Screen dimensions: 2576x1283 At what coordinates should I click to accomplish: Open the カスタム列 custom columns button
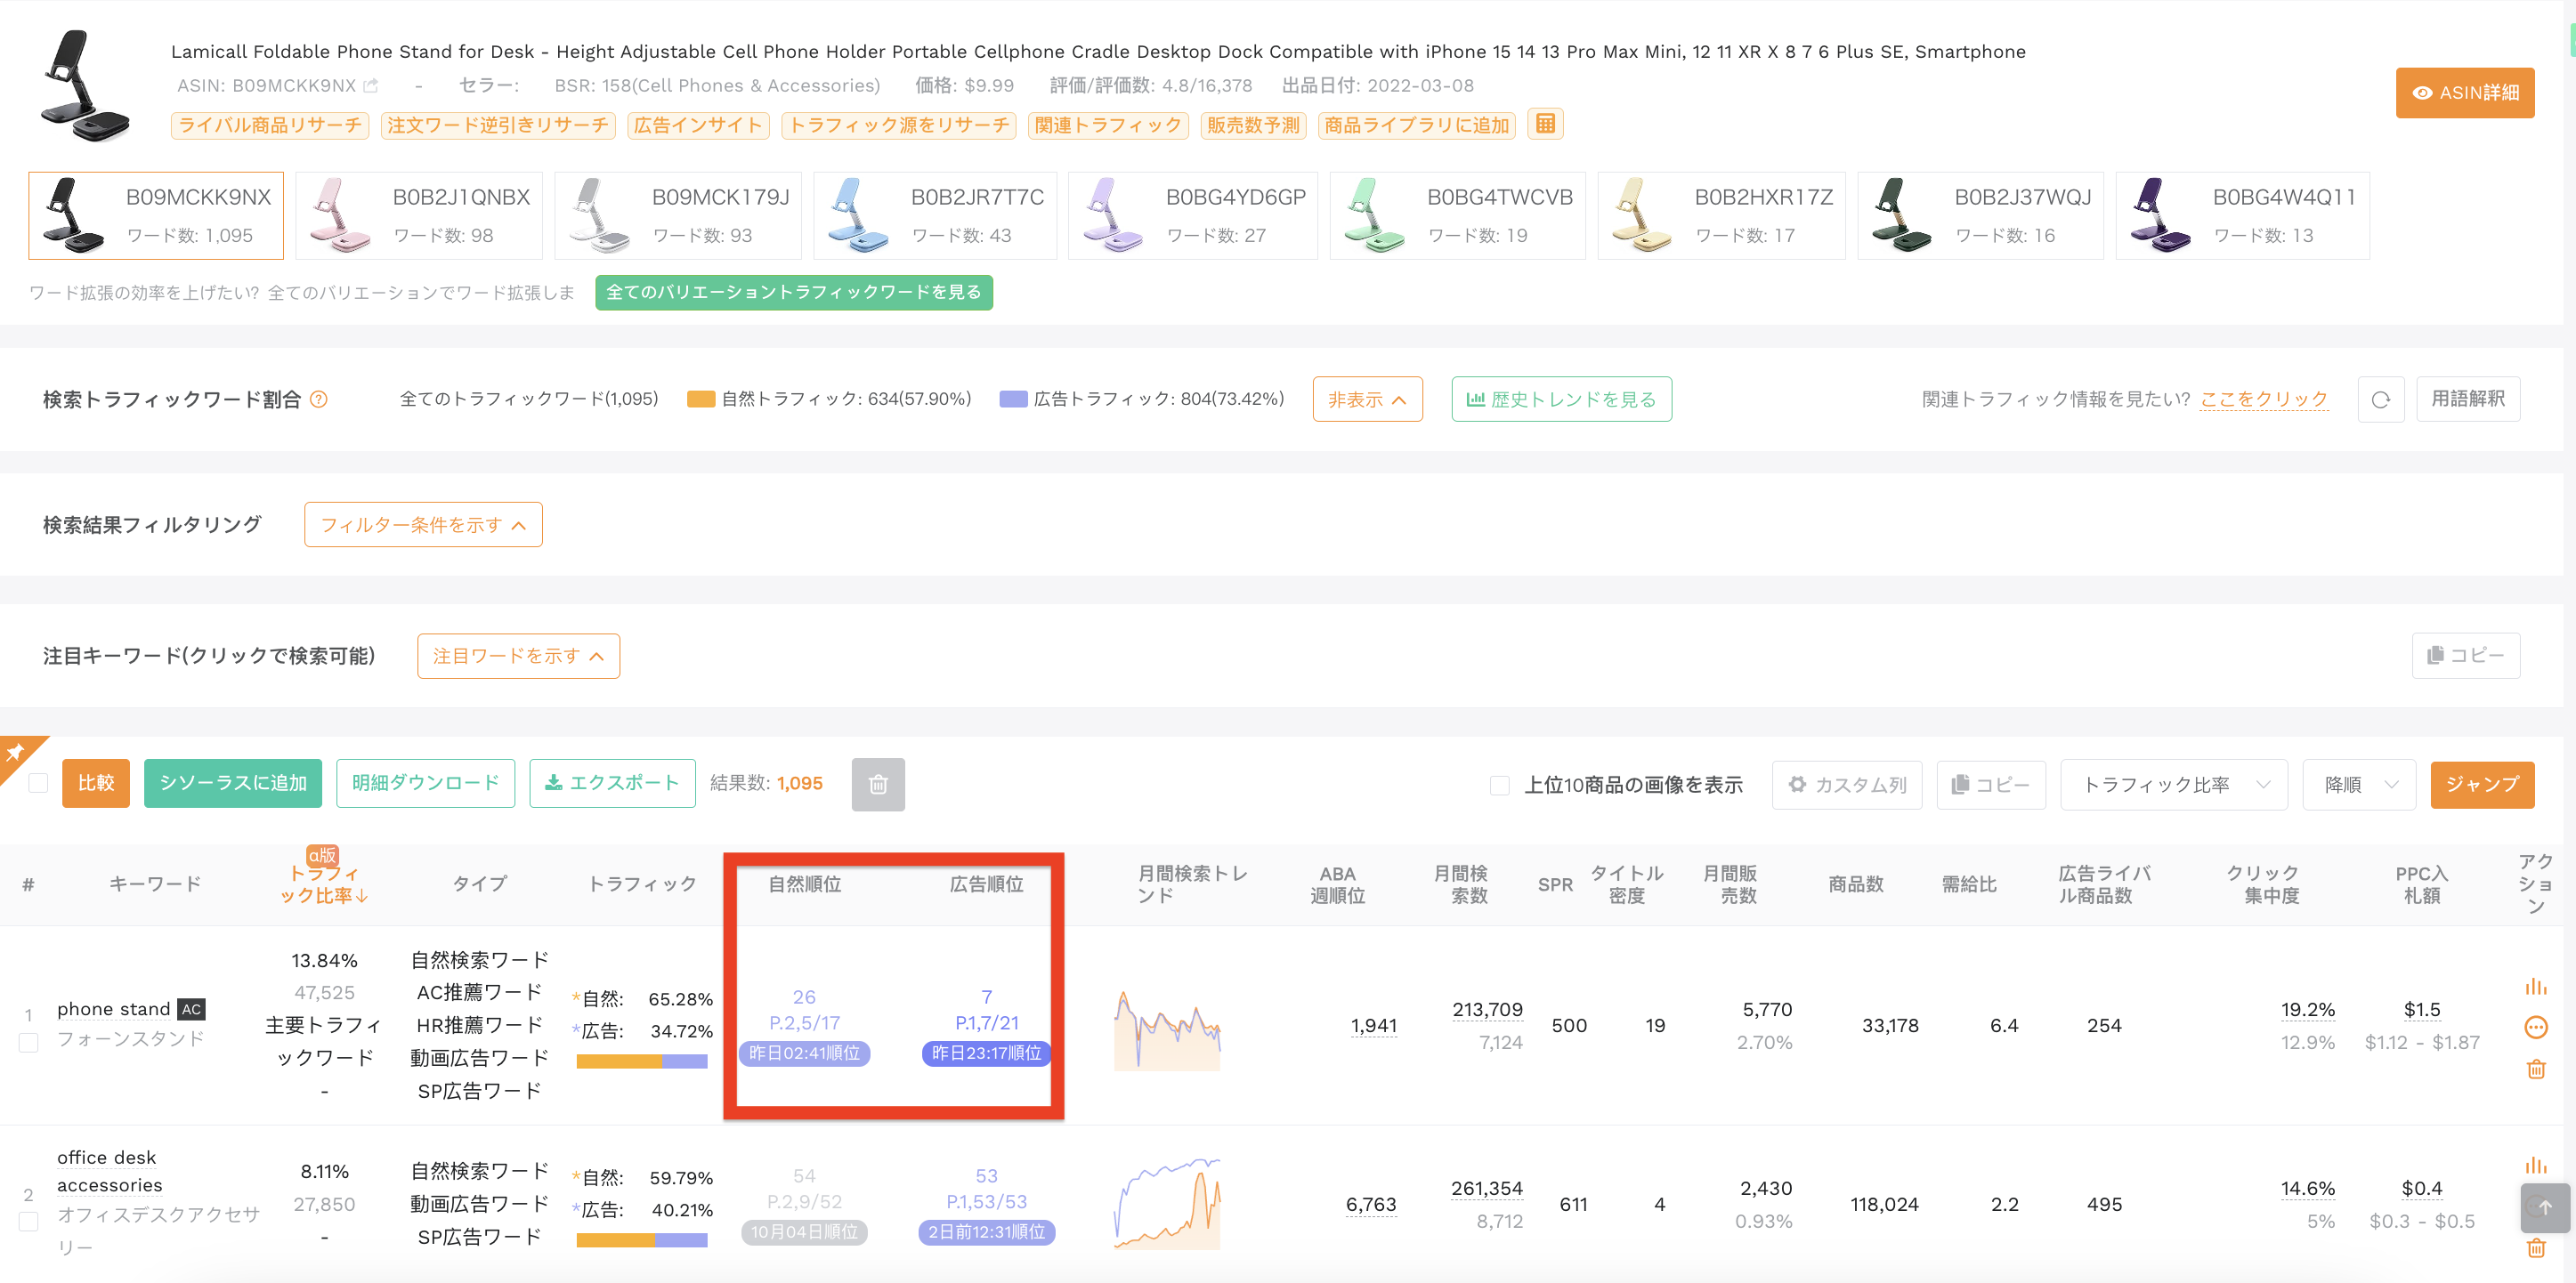[x=1846, y=785]
